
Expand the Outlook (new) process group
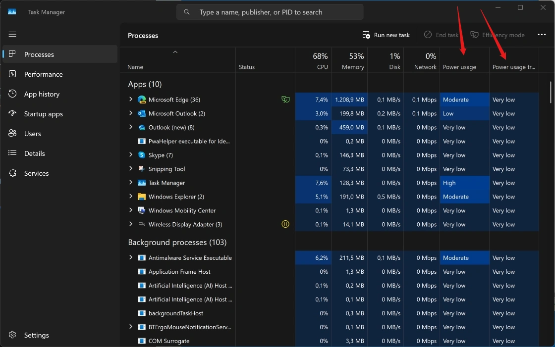pyautogui.click(x=131, y=127)
